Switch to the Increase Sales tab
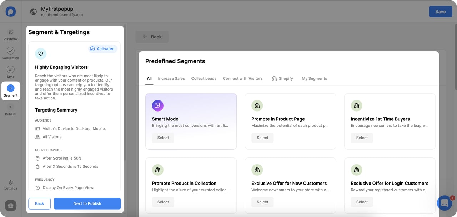Screen dimensions: 457x217 (x=171, y=78)
